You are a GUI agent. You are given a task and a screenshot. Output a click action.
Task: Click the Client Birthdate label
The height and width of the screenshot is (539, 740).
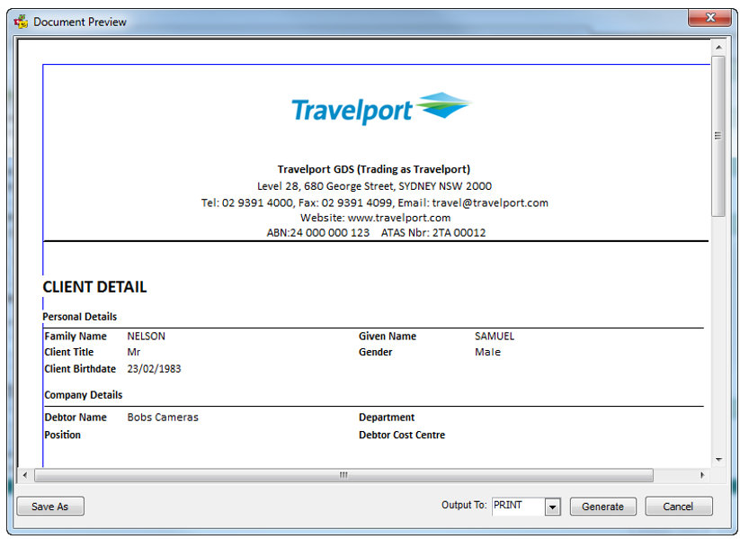(x=80, y=369)
